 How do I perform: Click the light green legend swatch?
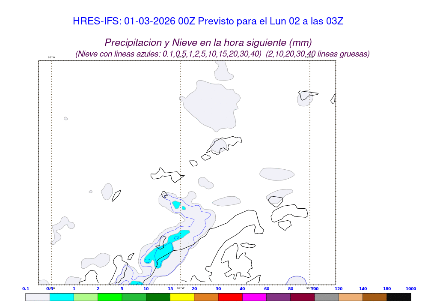pyautogui.click(x=86, y=297)
